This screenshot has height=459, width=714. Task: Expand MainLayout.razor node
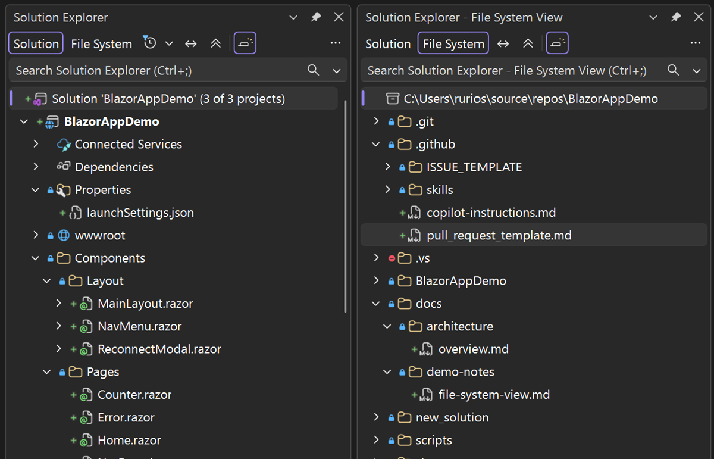click(58, 304)
